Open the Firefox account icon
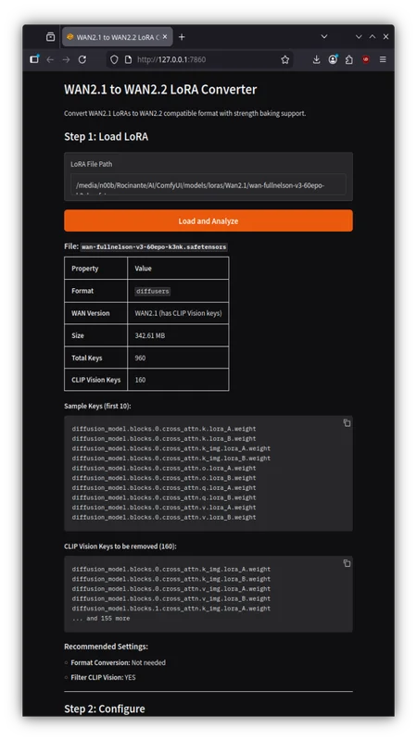This screenshot has width=417, height=741. tap(333, 59)
